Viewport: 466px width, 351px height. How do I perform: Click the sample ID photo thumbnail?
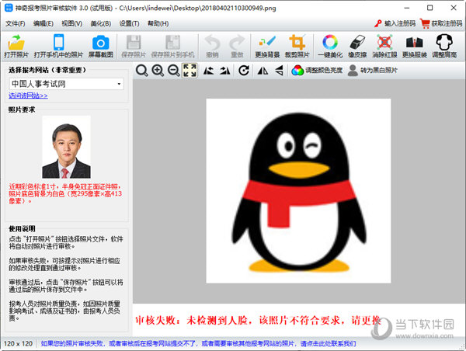[x=66, y=147]
